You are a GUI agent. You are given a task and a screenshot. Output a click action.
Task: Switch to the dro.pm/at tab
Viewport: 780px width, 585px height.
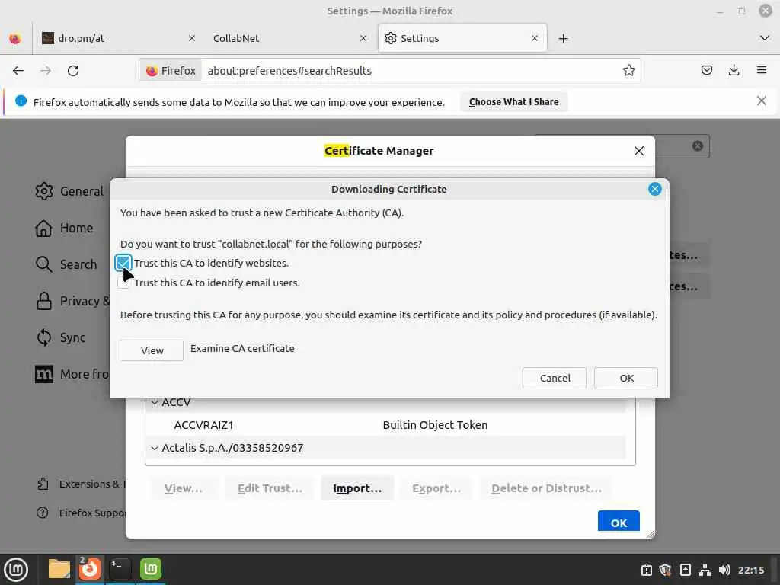117,38
